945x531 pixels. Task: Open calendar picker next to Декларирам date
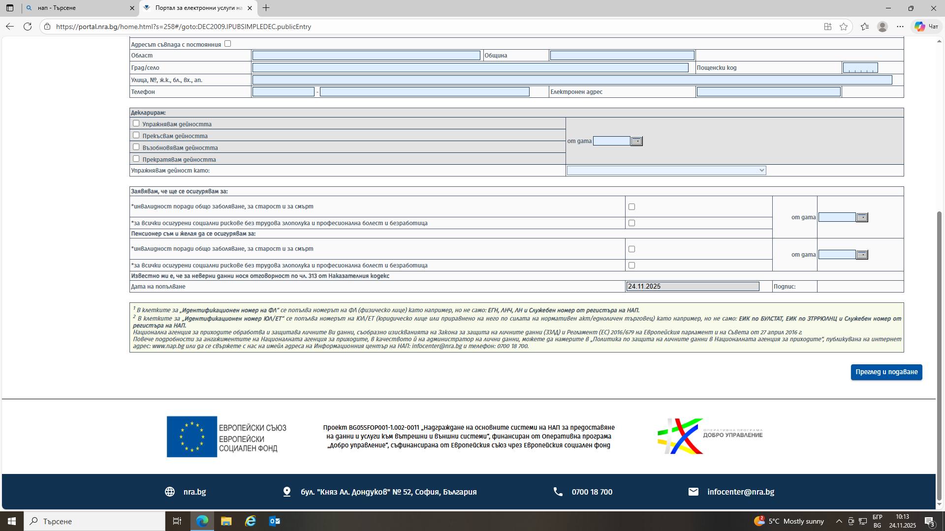pos(636,141)
